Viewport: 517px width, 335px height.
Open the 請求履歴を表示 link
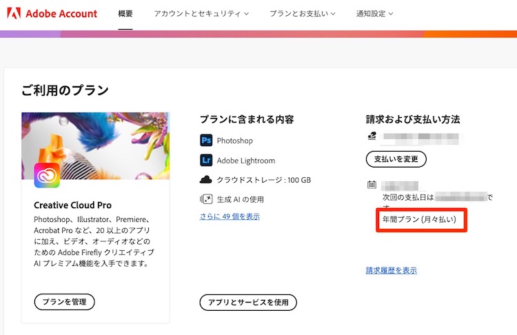(x=391, y=270)
